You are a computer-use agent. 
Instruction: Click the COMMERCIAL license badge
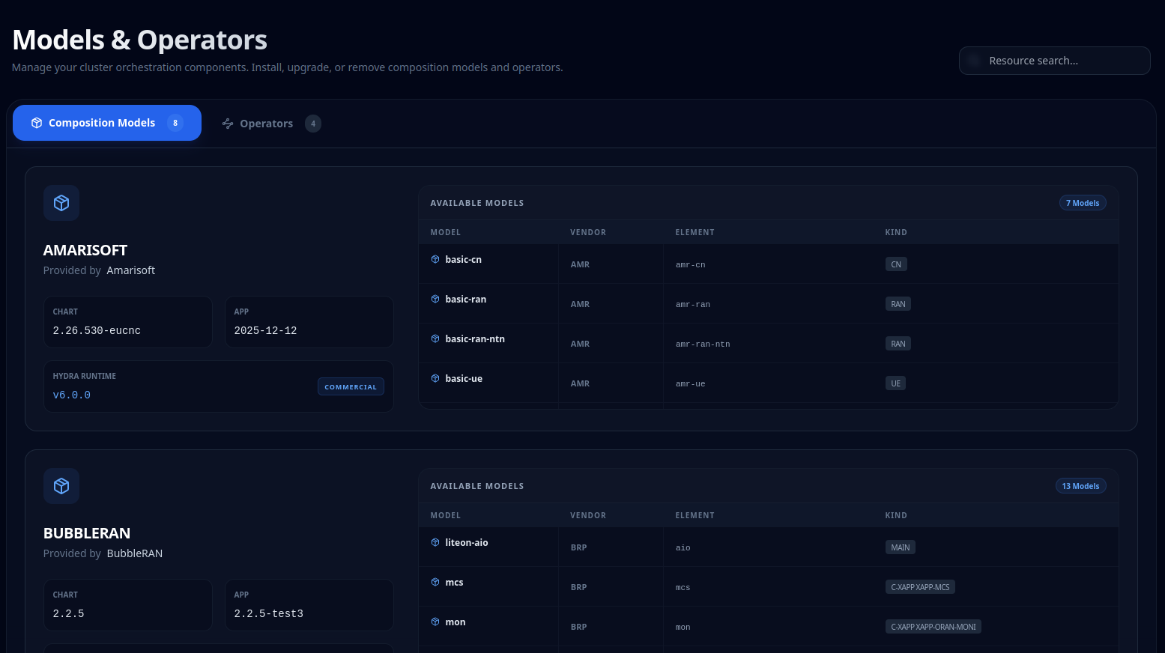click(351, 386)
